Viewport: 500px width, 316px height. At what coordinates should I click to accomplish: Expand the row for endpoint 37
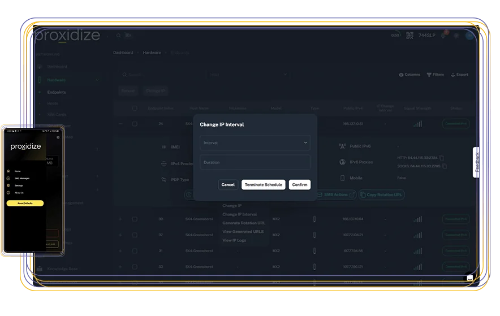(120, 235)
